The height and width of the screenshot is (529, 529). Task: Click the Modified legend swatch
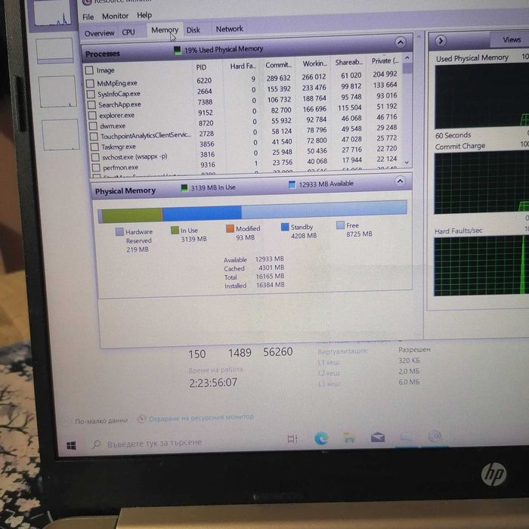(x=230, y=228)
